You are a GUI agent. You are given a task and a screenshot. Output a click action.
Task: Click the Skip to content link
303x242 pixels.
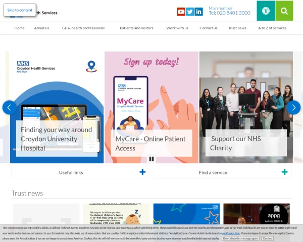point(20,10)
